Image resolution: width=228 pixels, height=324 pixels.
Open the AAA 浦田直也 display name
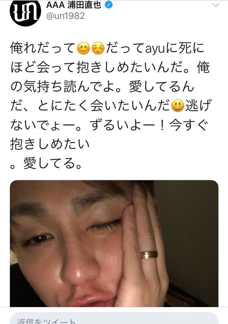click(73, 5)
